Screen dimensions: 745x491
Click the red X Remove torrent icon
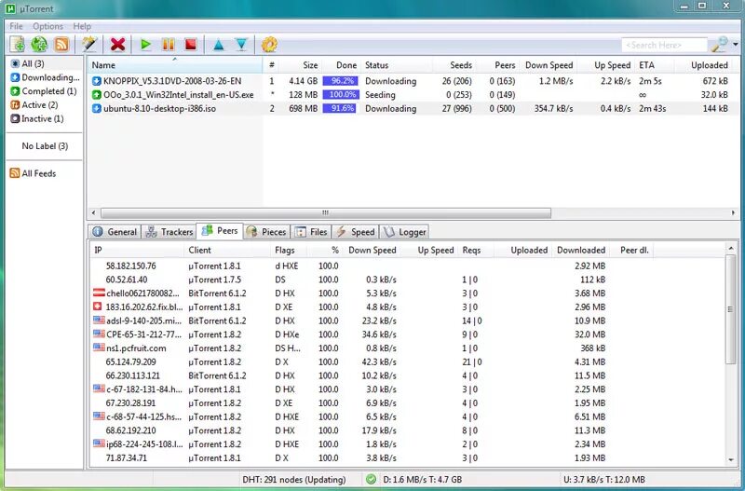tap(117, 44)
